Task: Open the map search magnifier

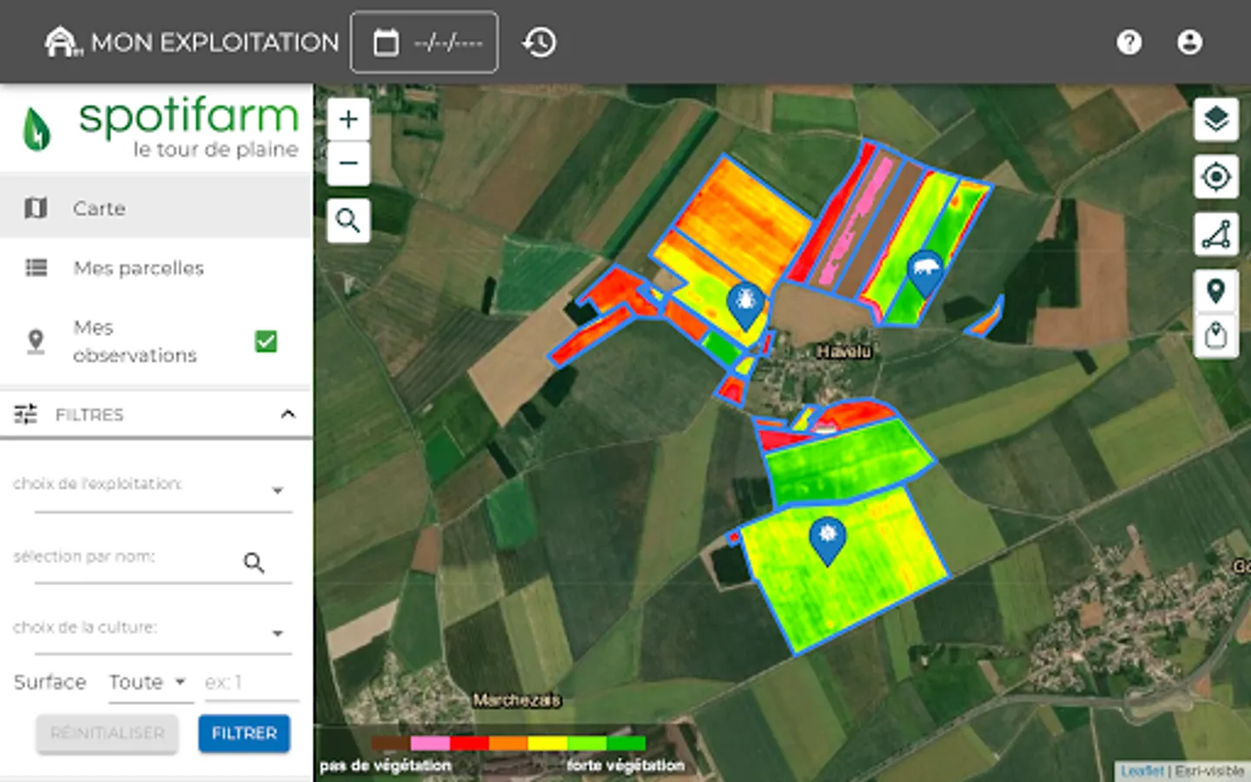Action: 348,221
